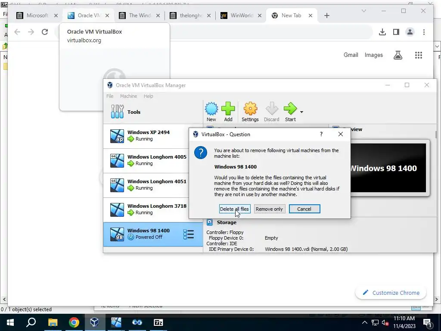Open the Google apps grid
Screen dimensions: 441x331
coord(419,55)
